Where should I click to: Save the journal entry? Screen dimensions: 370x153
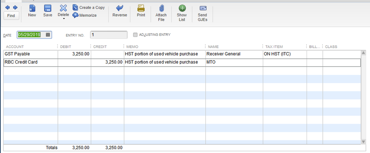(48, 11)
